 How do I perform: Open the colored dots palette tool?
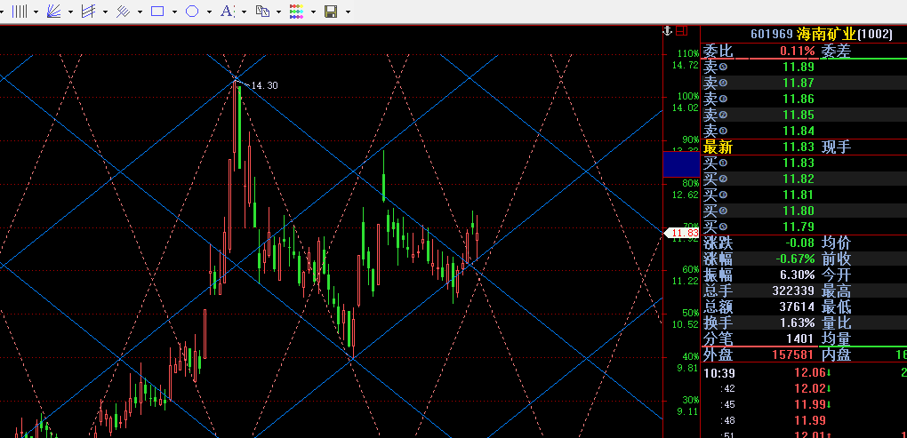[x=297, y=11]
